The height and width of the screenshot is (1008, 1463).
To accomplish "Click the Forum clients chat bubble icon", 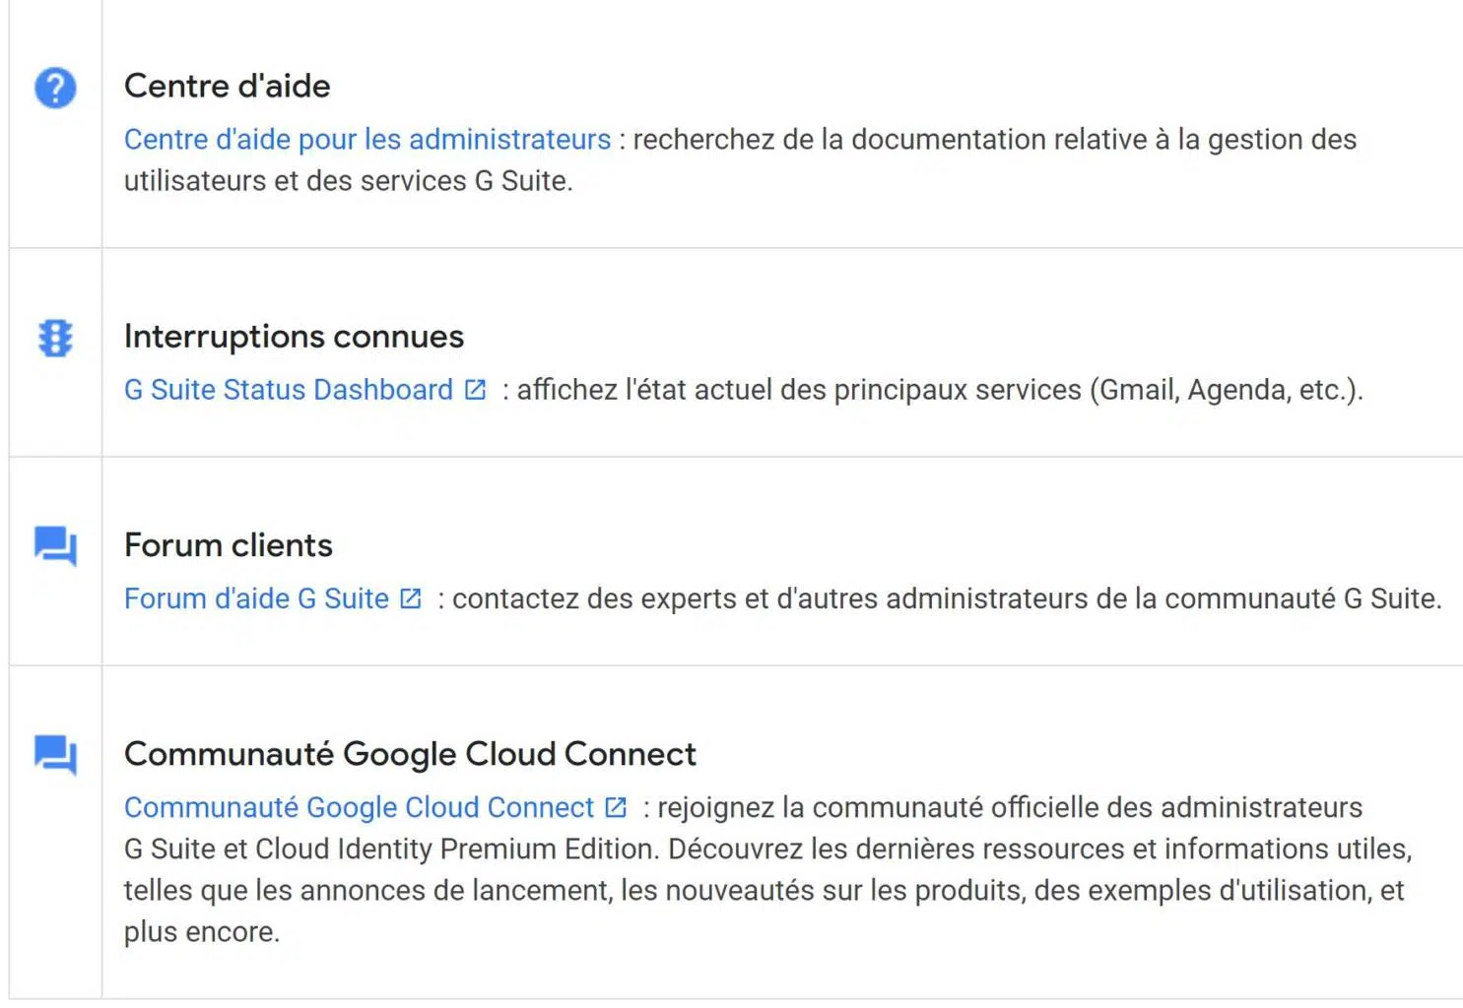I will [55, 546].
